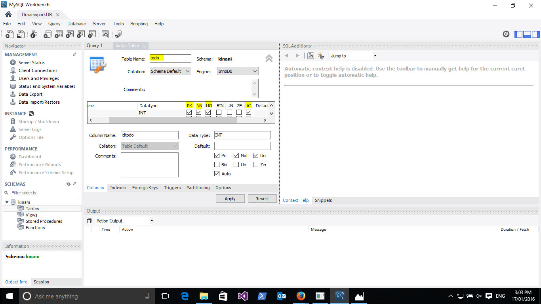Click the create new schema icon

pos(48,34)
